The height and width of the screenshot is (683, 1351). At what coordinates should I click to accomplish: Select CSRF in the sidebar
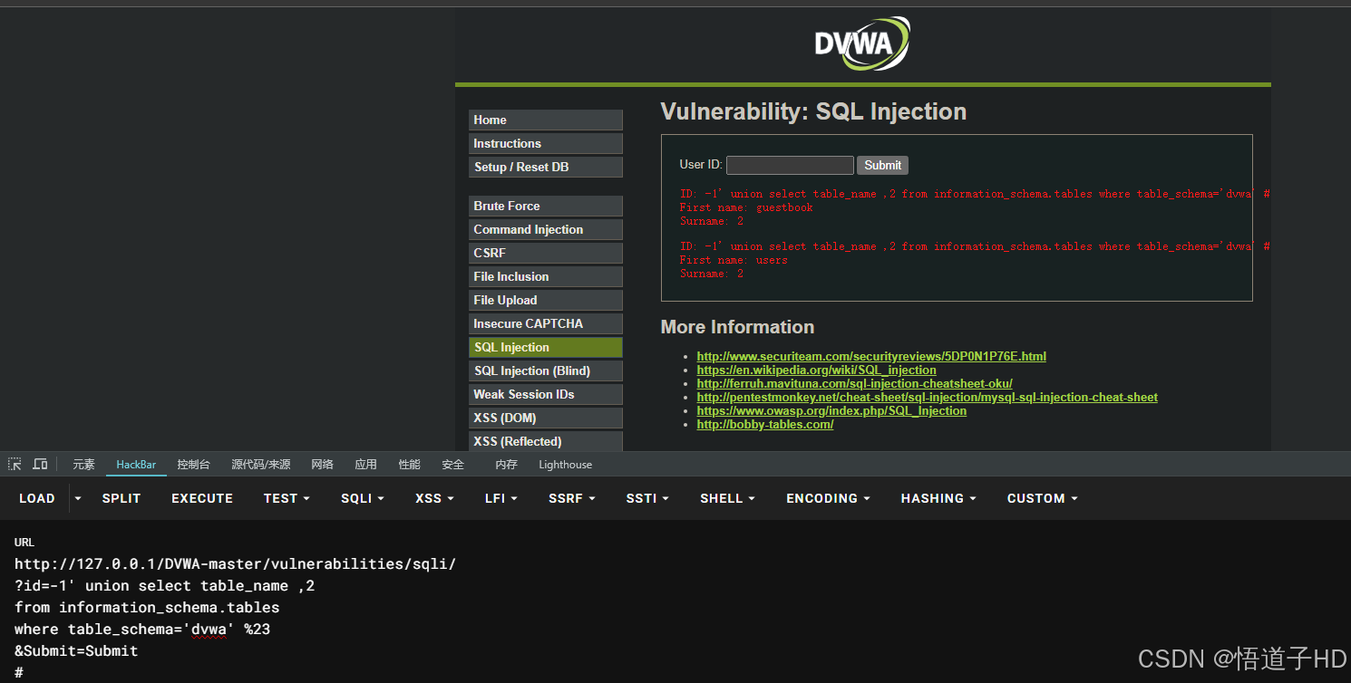point(546,253)
